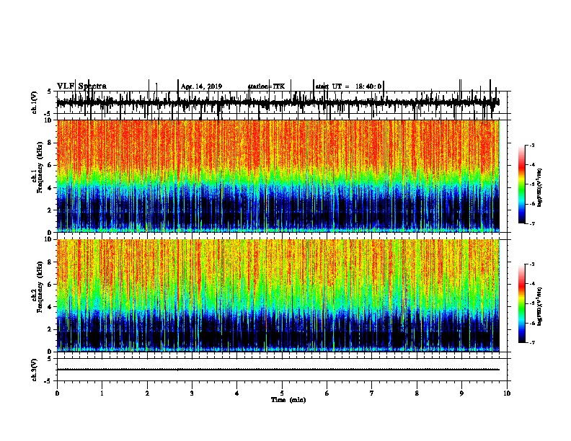Click time axis tick label "1"
Screen dimensions: 571x441
coord(102,393)
